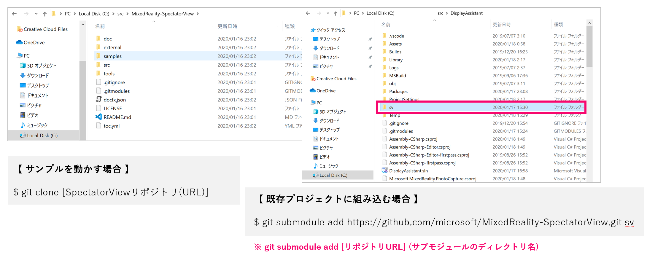Unpin ピクチャ pin icon in Quick access
Image resolution: width=647 pixels, height=255 pixels.
click(x=370, y=66)
